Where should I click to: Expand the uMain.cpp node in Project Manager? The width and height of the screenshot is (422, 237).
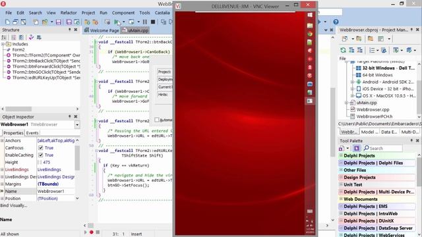[x=346, y=103]
